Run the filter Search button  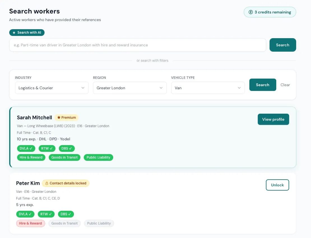pyautogui.click(x=263, y=85)
